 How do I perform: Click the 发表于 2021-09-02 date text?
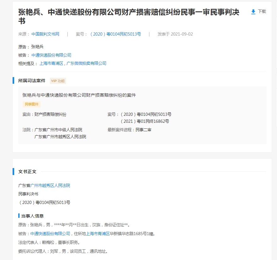click(175, 34)
